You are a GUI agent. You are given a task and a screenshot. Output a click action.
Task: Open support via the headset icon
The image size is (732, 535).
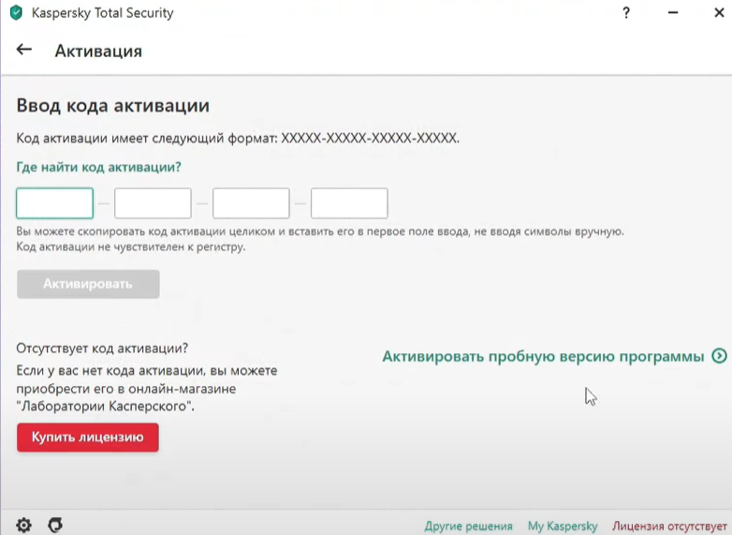[55, 525]
